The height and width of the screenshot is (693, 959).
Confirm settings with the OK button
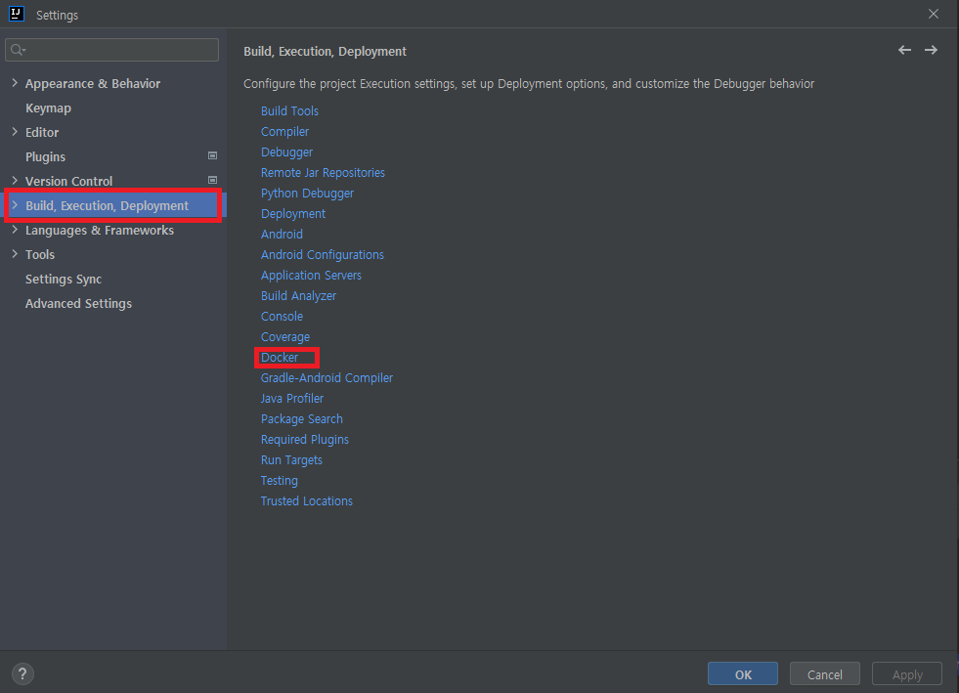click(x=743, y=674)
